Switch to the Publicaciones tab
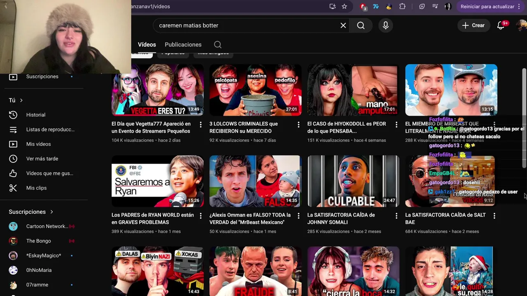 coord(183,44)
